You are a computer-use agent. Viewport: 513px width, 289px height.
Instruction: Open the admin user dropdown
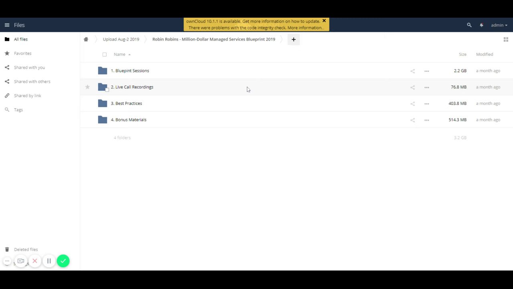(x=499, y=25)
